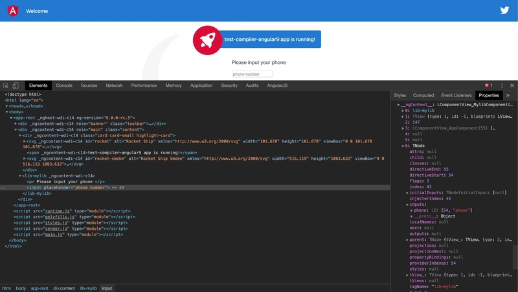Open DevTools three-dot menu

pos(502,85)
